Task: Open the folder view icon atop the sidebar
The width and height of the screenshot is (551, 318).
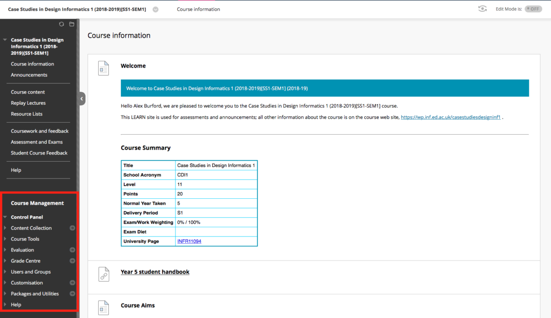Action: coord(72,24)
